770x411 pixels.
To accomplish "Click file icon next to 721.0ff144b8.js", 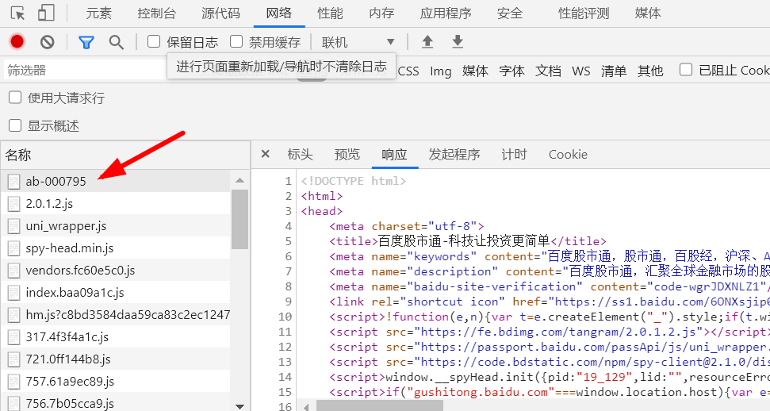I will [x=13, y=359].
